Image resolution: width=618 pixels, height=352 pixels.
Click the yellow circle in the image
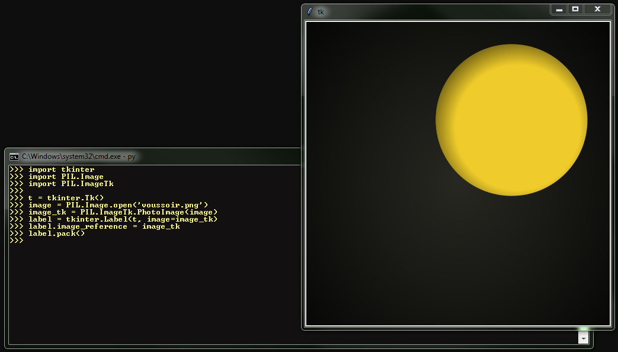(511, 120)
